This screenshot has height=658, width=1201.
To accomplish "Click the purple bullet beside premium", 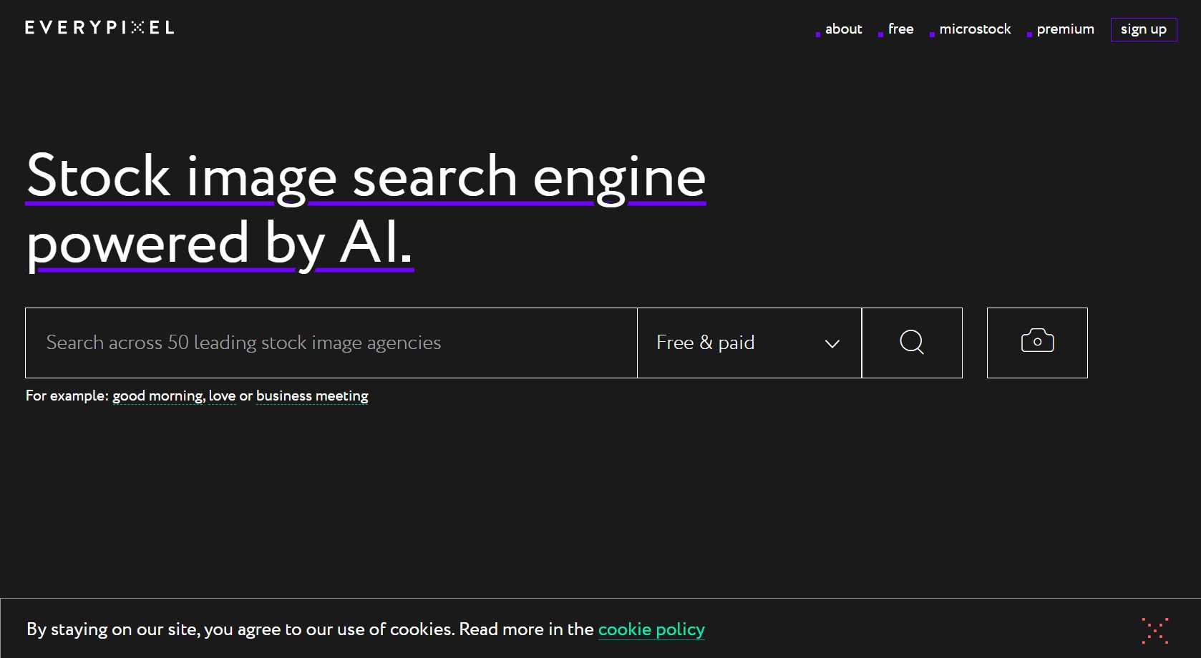I will click(x=1029, y=34).
